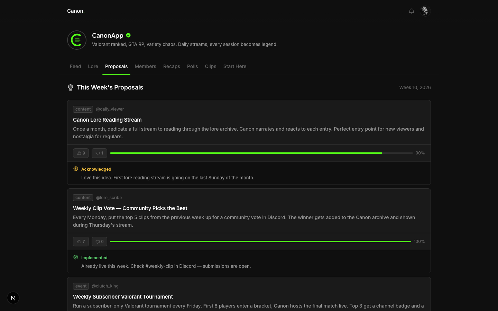
Task: Switch to the Feed tab
Action: [75, 66]
